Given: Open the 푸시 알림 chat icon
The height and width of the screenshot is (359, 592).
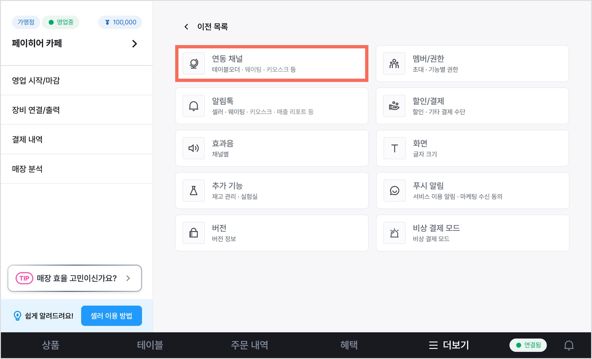Looking at the screenshot, I should click(394, 190).
